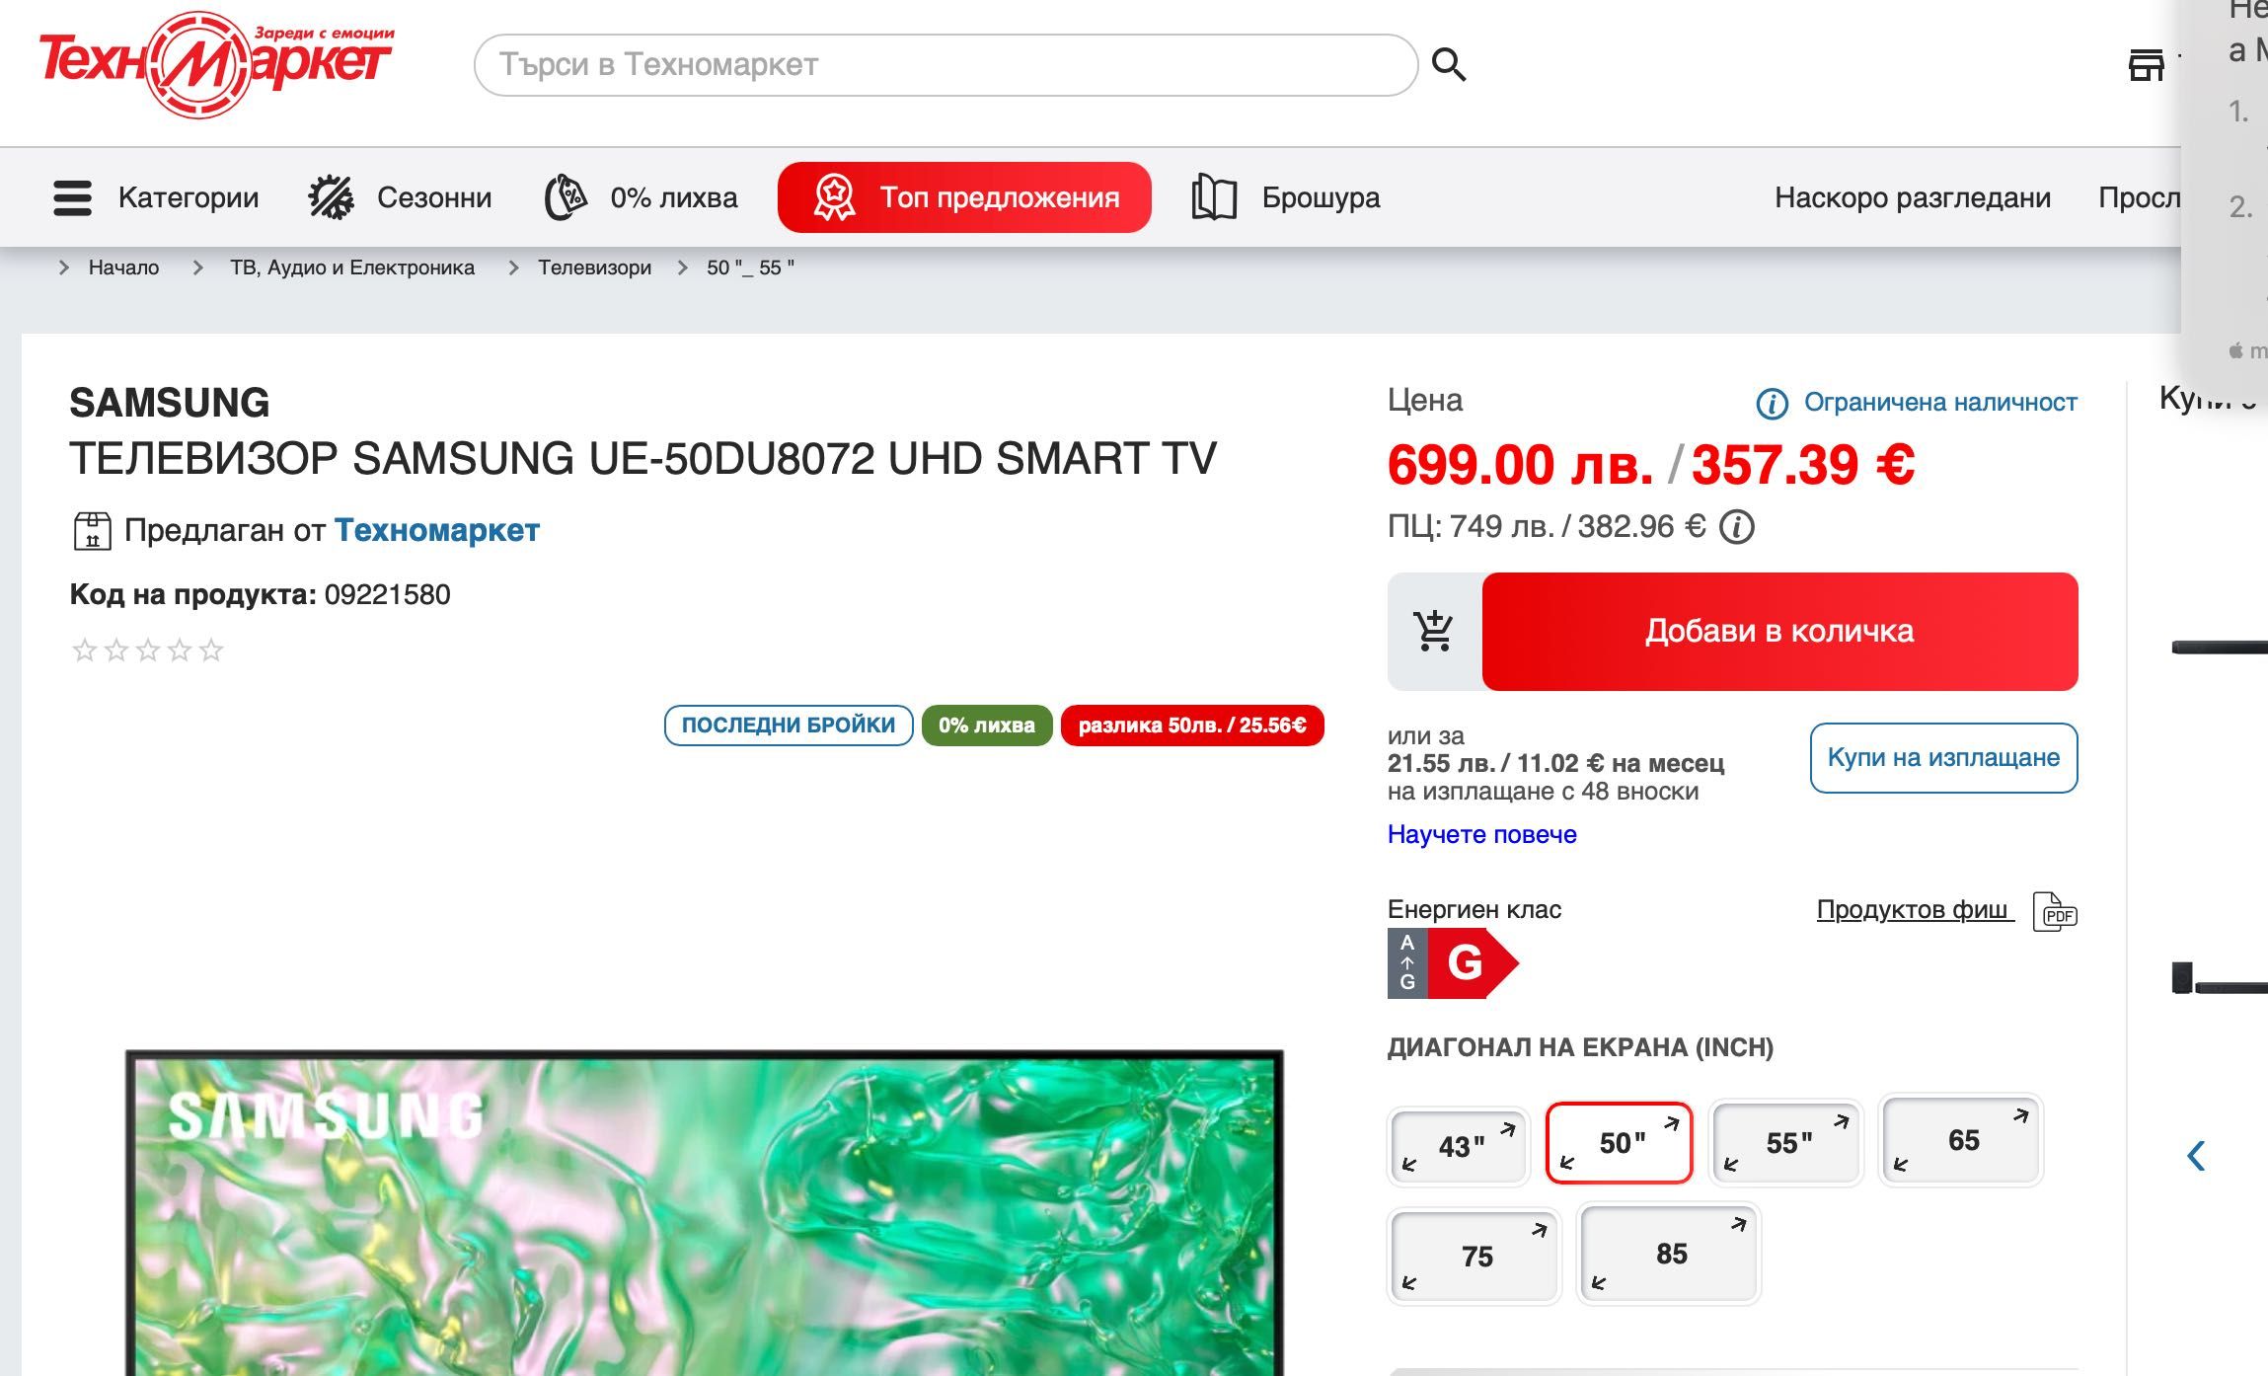Open the Брошура menu item
The image size is (2268, 1376).
tap(1285, 197)
